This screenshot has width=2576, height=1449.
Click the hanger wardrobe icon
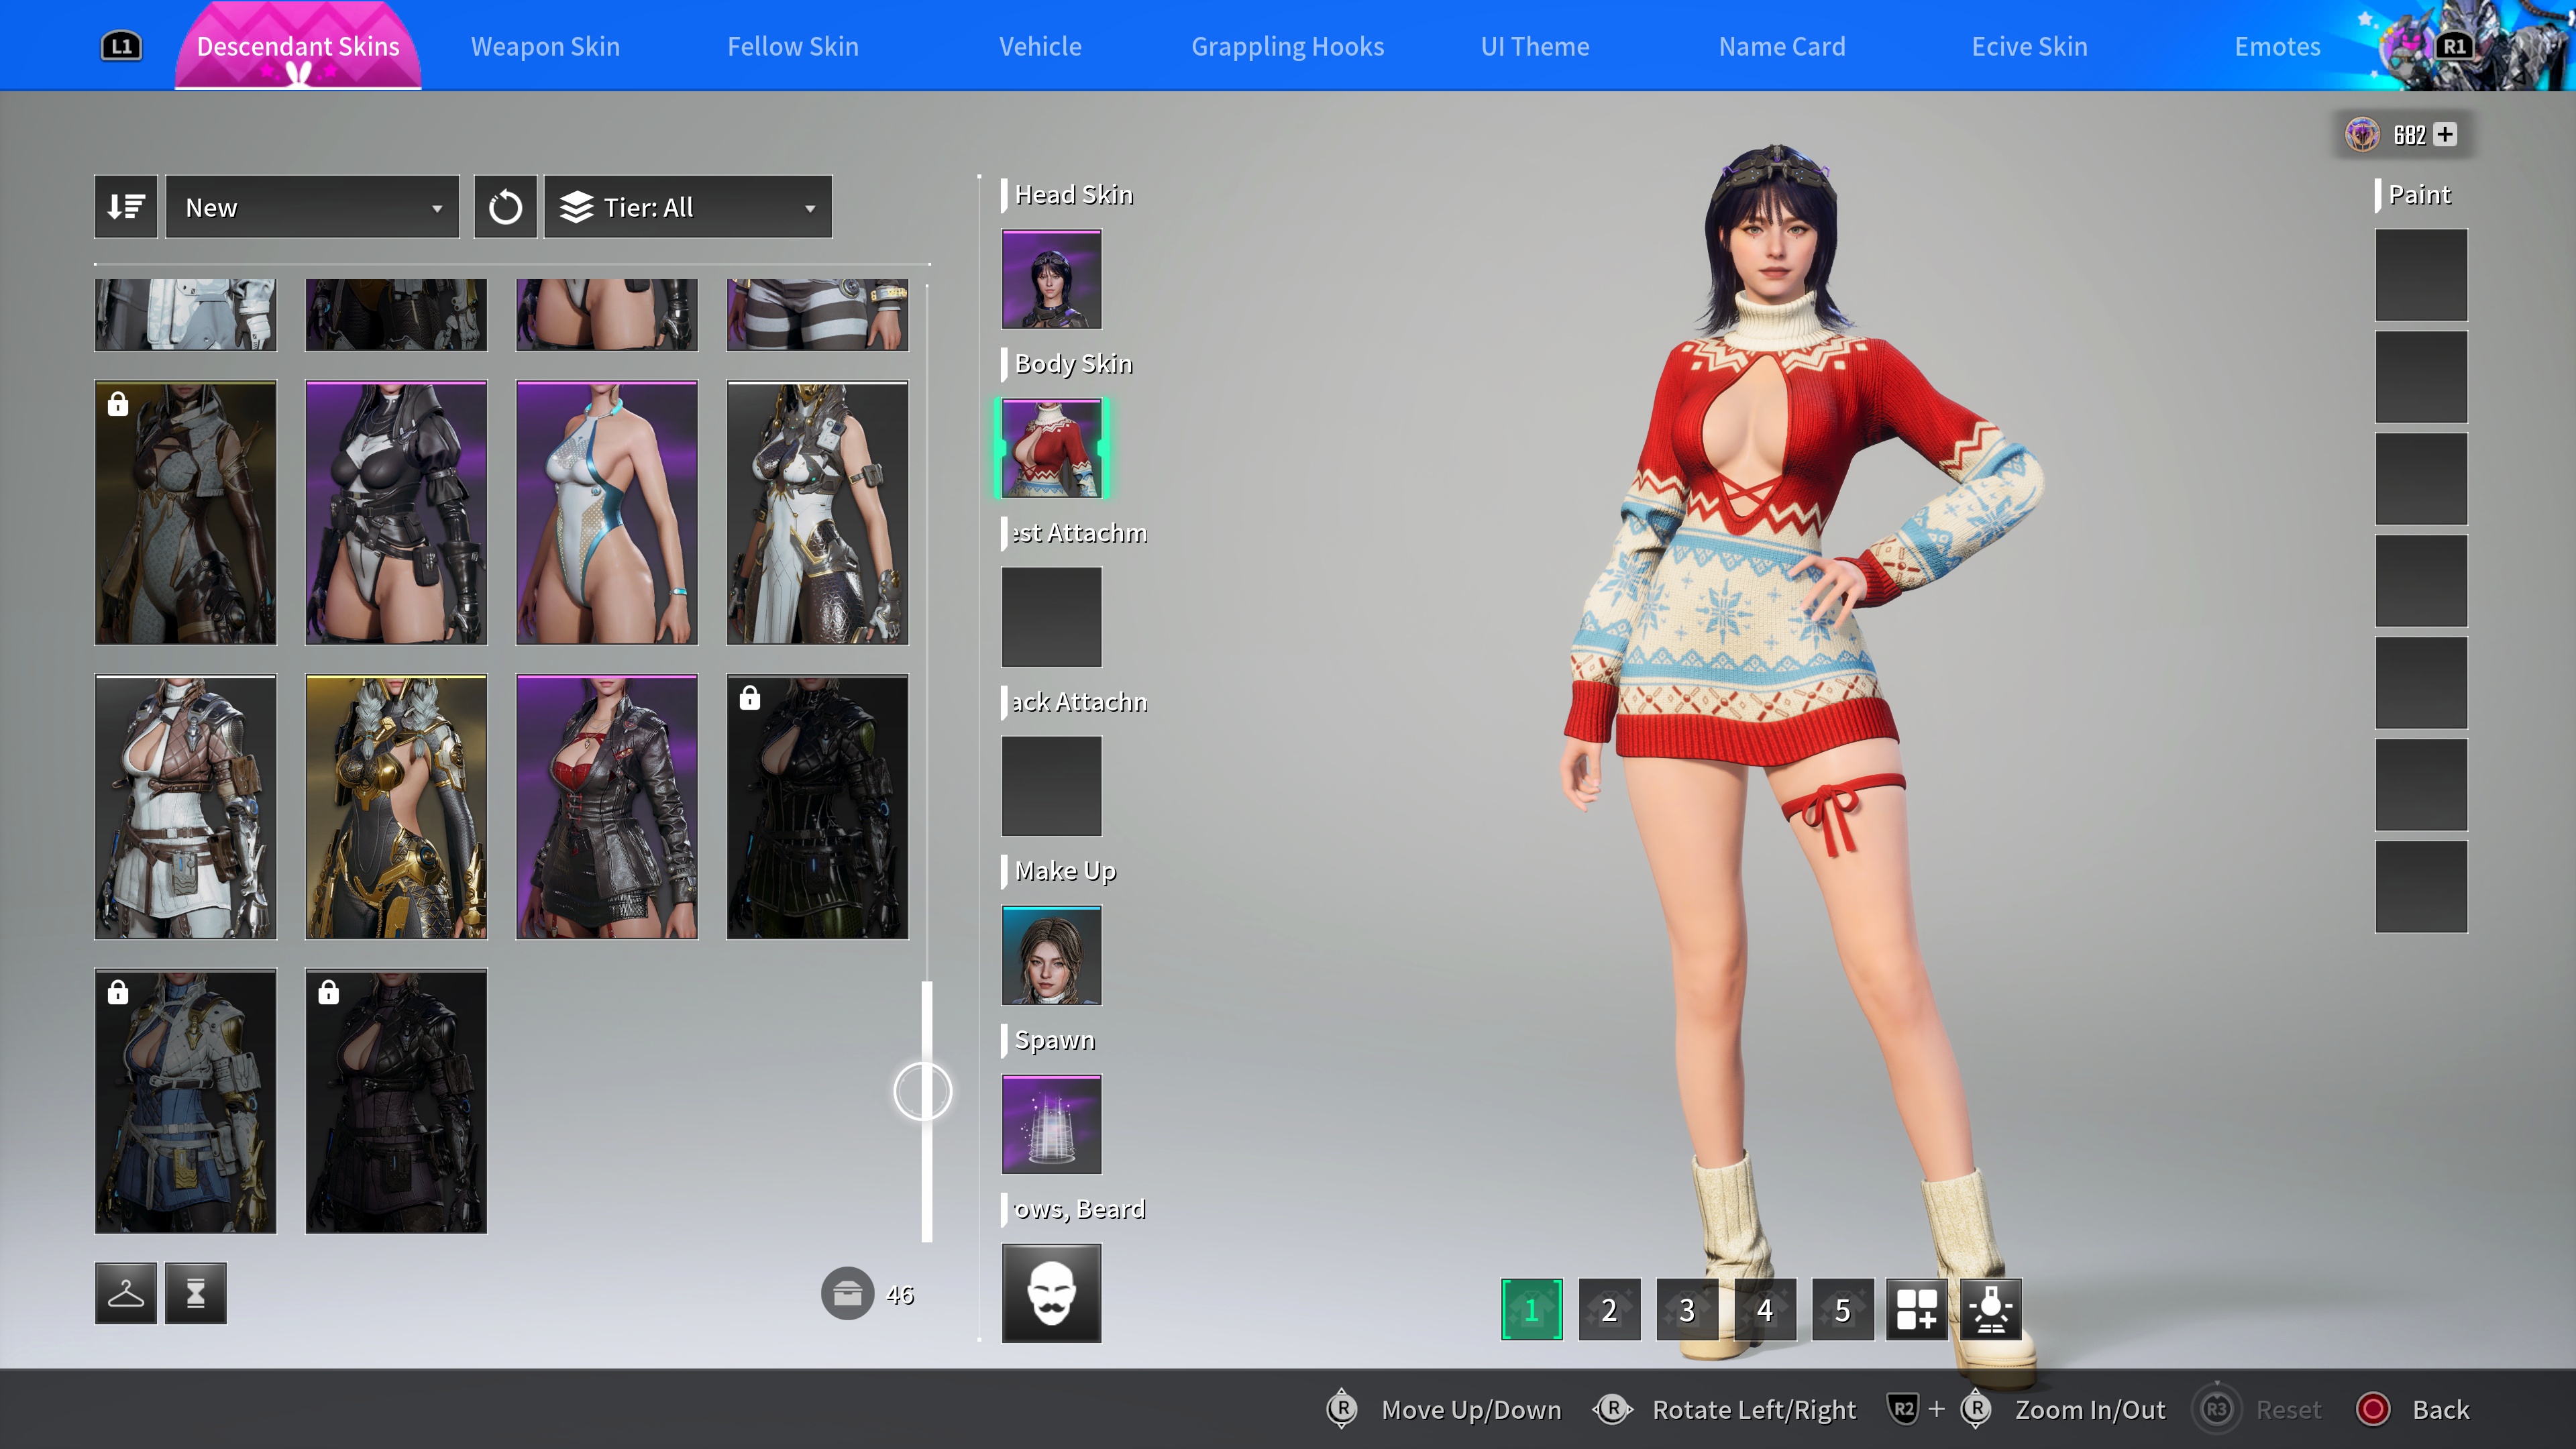126,1293
